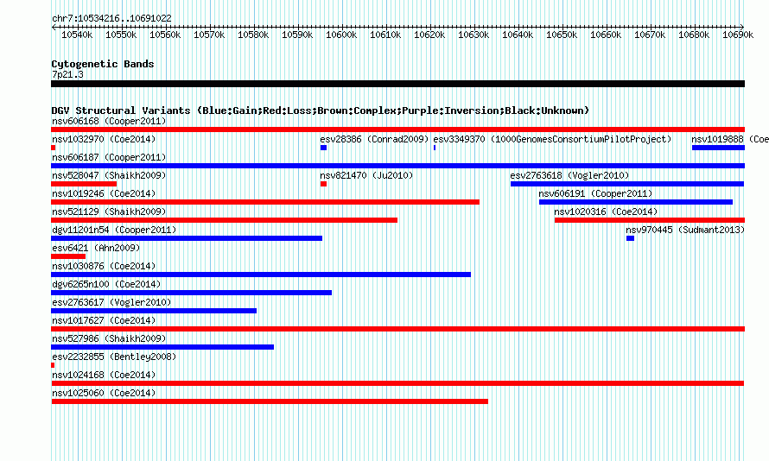
Task: Open the dgv6265n100 (Coe2014) label
Action: point(106,284)
